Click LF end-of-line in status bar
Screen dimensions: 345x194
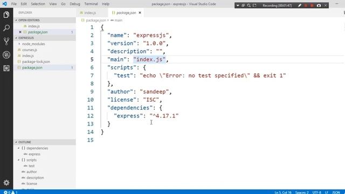click(327, 192)
